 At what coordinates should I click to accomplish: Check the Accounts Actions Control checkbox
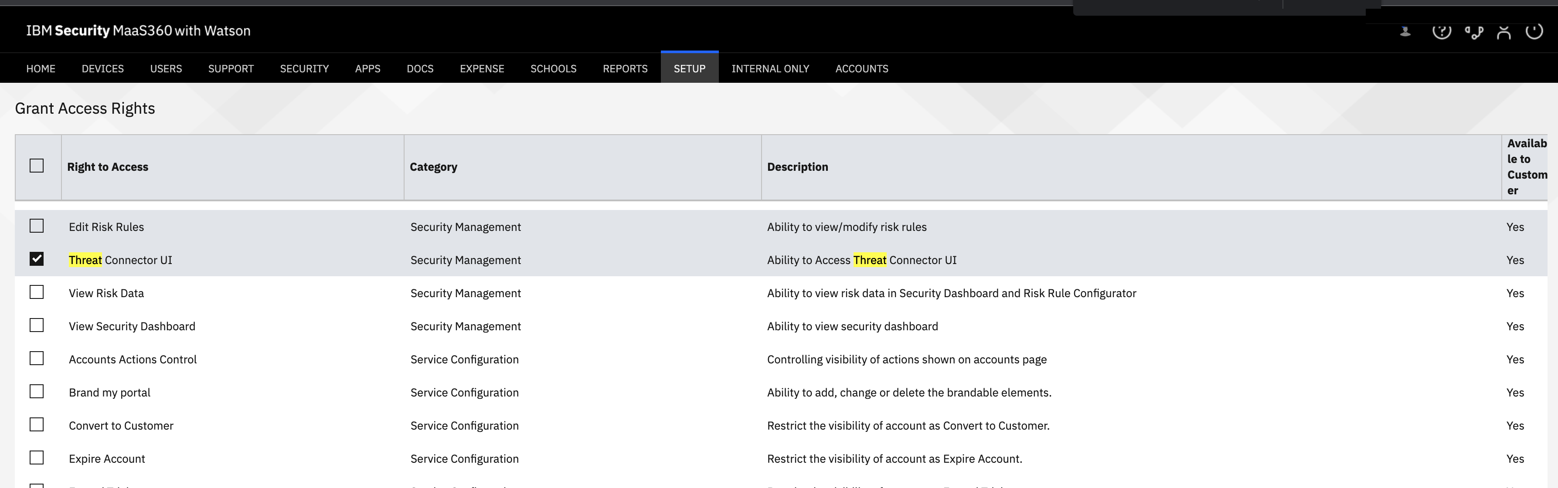36,359
